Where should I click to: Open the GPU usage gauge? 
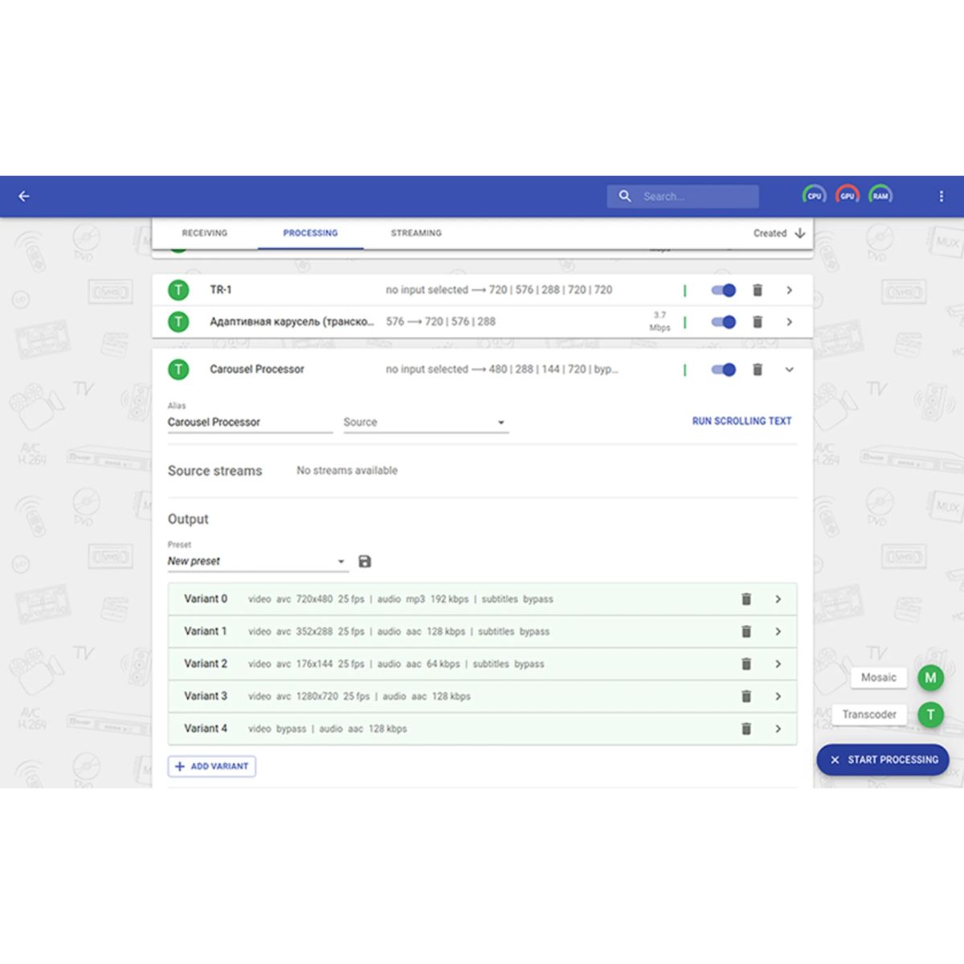848,195
